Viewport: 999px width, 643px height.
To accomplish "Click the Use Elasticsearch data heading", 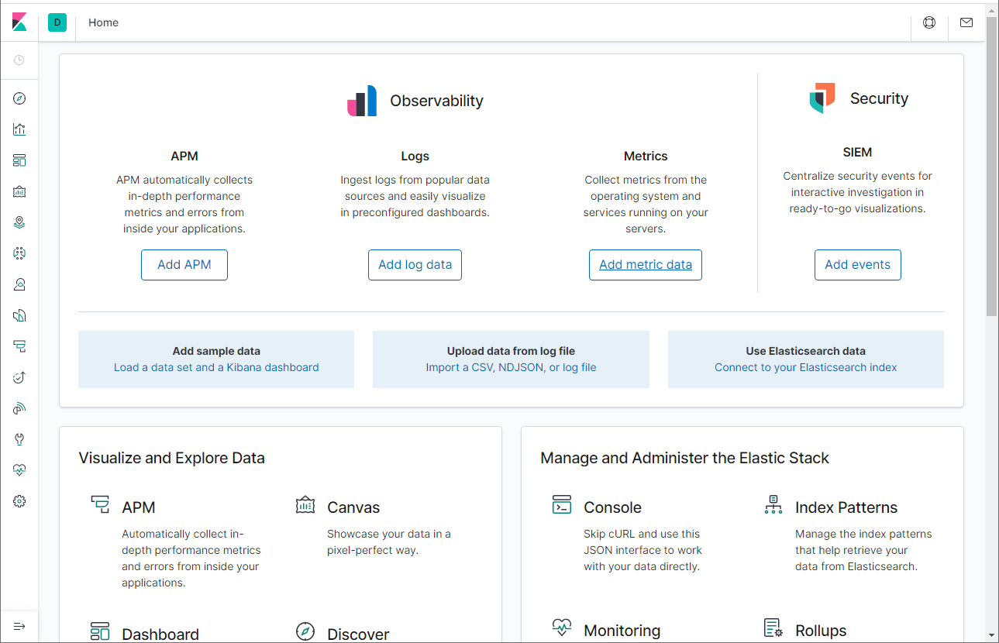I will (x=805, y=351).
